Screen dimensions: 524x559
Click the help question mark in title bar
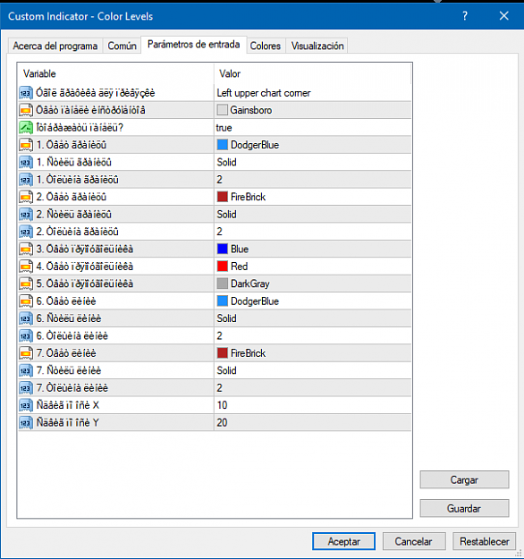[x=465, y=16]
